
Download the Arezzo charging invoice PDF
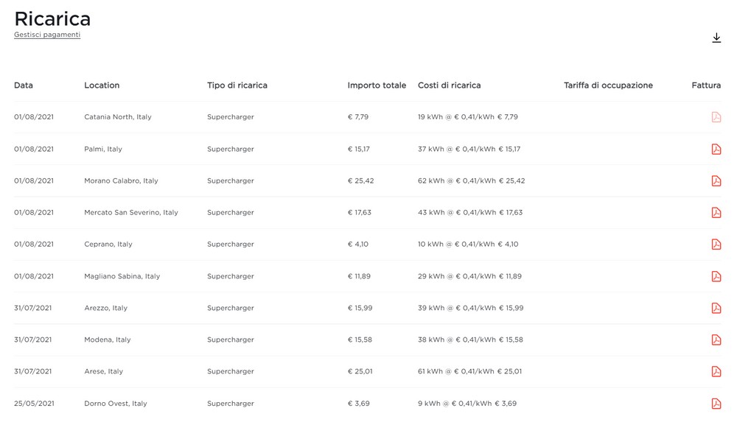(716, 308)
